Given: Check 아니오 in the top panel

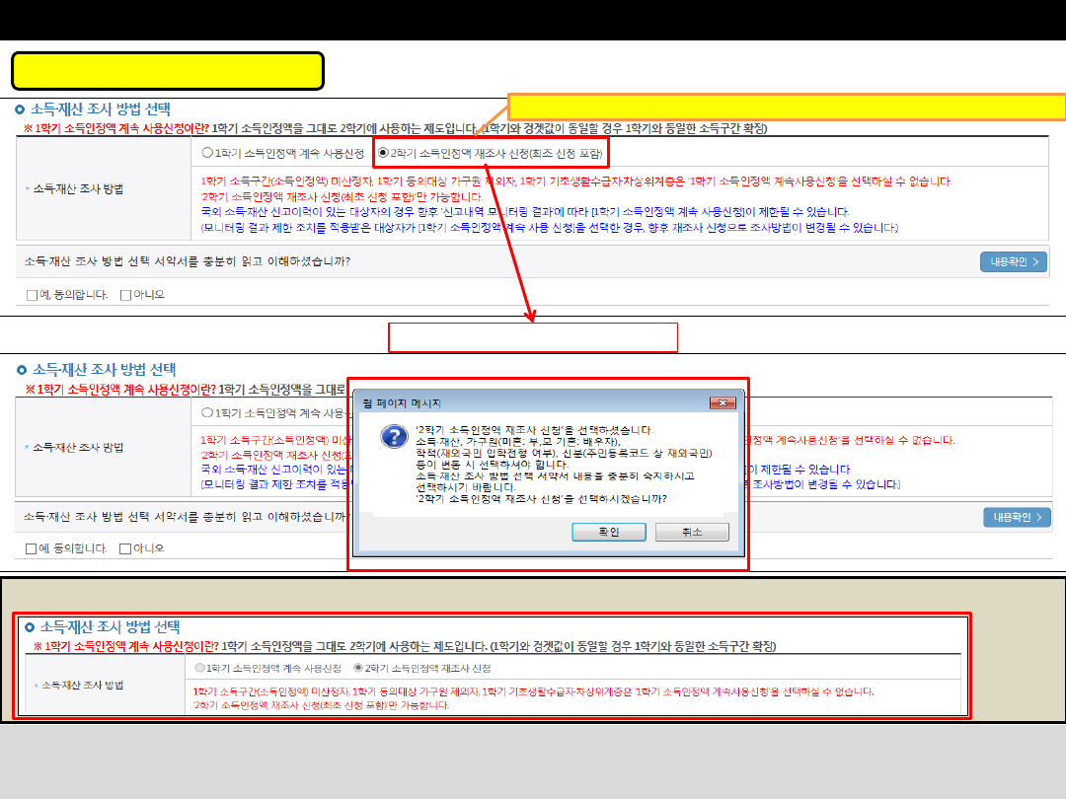Looking at the screenshot, I should 125,295.
